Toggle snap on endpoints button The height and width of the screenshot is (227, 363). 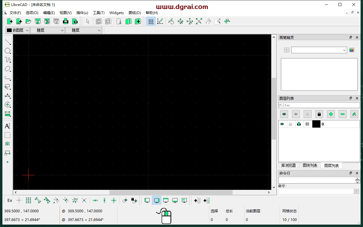tap(38, 201)
